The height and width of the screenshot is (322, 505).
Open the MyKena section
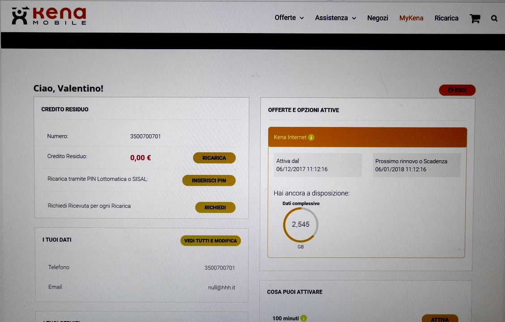[x=411, y=18]
